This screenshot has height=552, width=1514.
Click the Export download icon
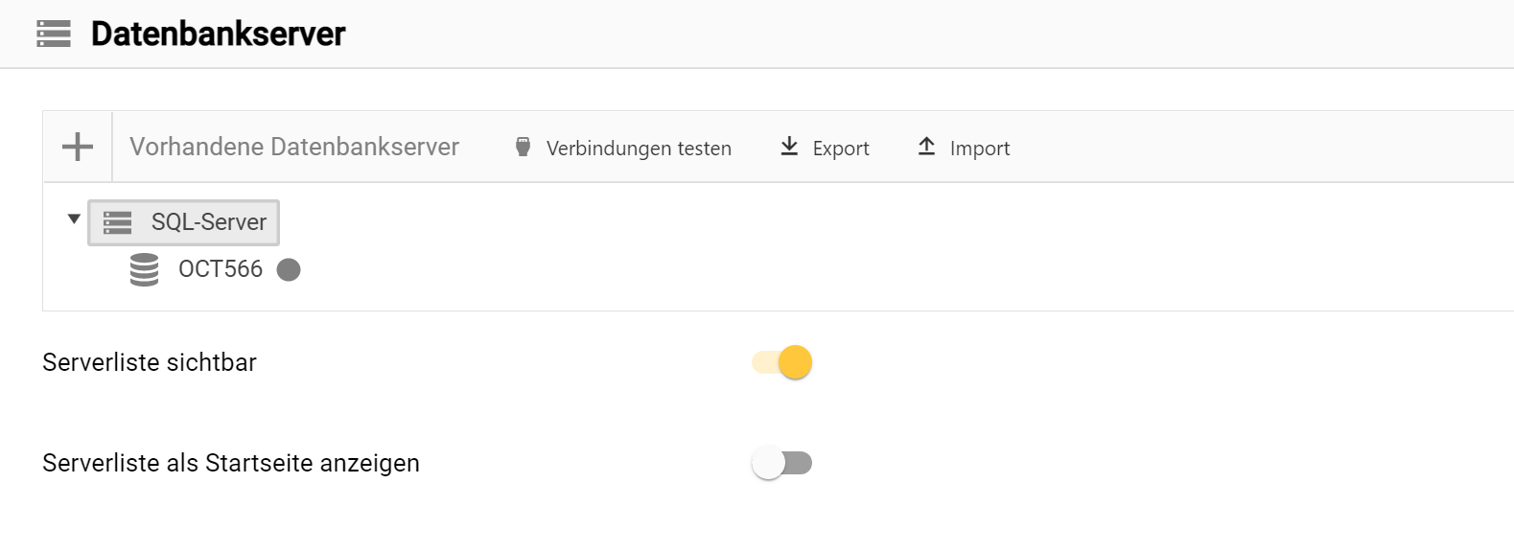788,146
